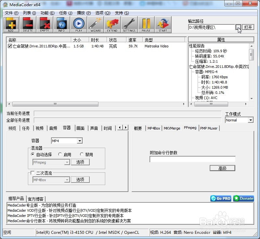Viewport: 260px width, 239px height.
Task: Switch to the MKVMerge tab
Action: tap(172, 128)
